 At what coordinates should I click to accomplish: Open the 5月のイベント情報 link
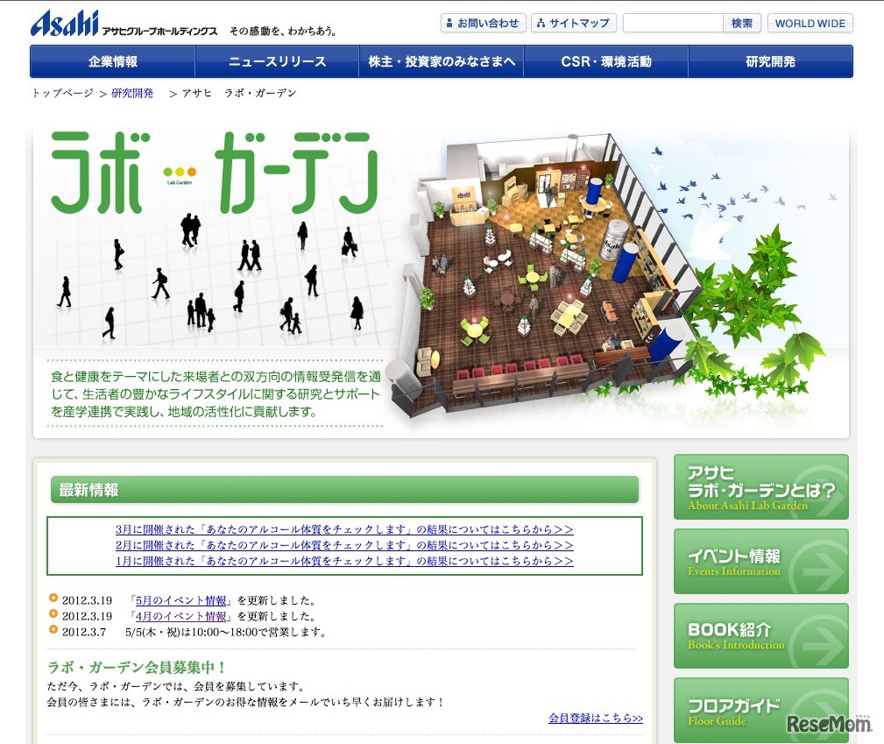(x=181, y=600)
